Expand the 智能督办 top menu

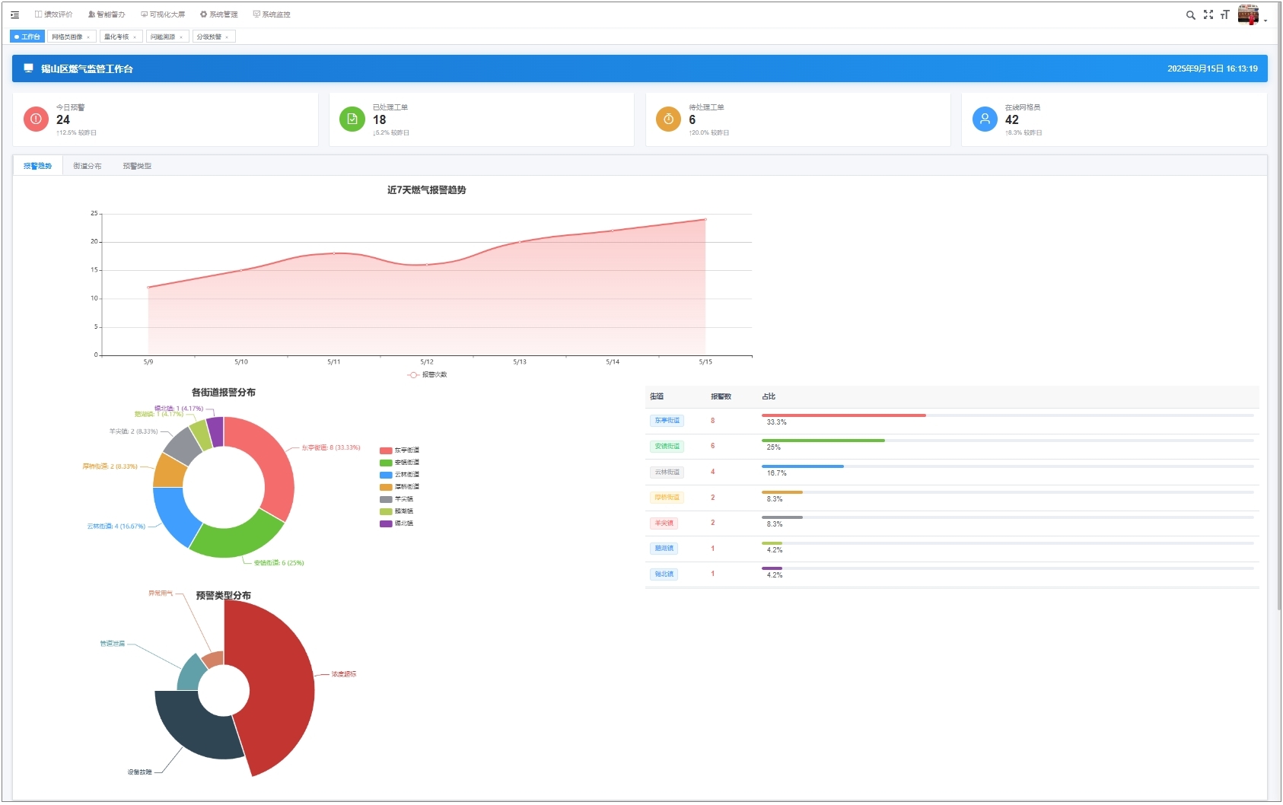[x=107, y=14]
